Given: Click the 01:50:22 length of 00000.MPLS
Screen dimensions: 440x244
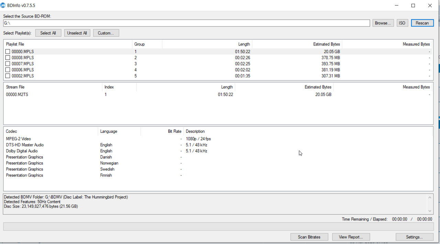Looking at the screenshot, I should [243, 52].
